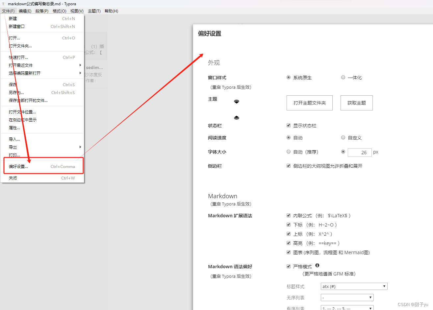
Task: Select 打开文件位置... entry
Action: click(42, 112)
